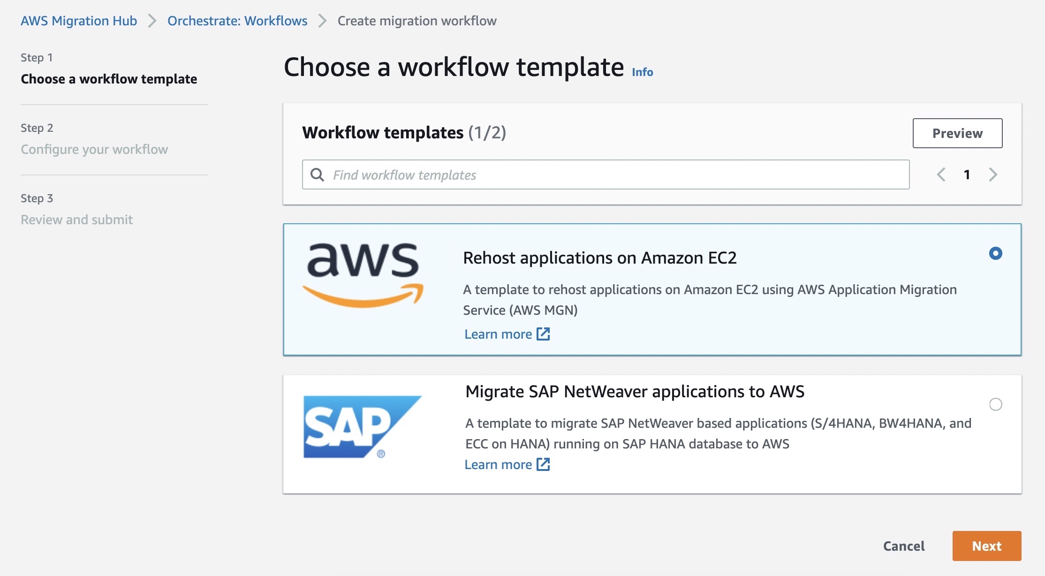The height and width of the screenshot is (576, 1045).
Task: Go to previous page of templates
Action: point(941,174)
